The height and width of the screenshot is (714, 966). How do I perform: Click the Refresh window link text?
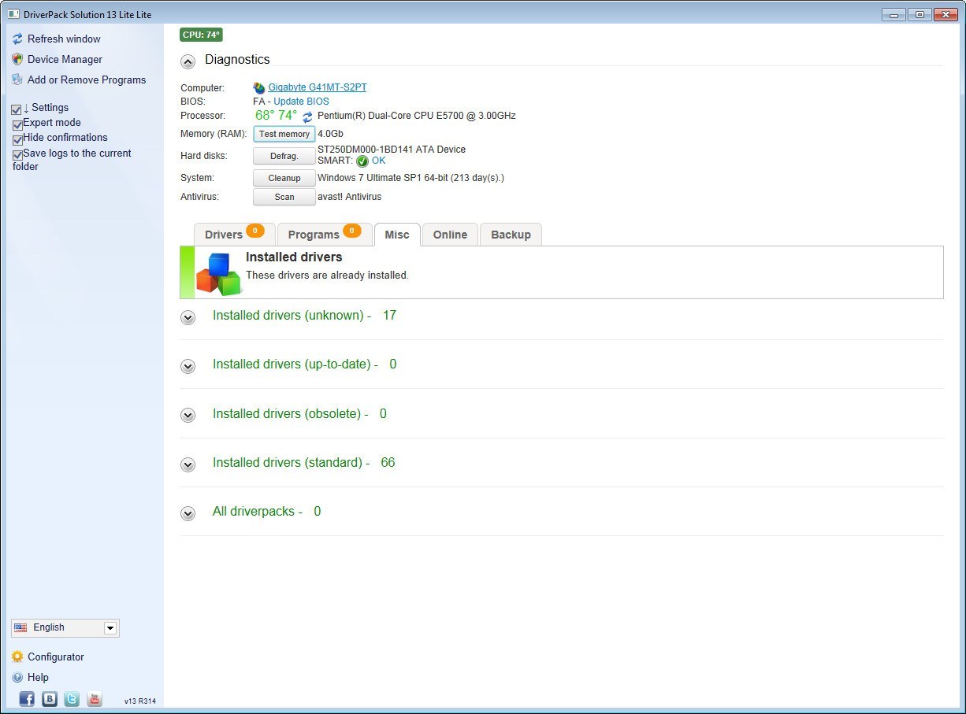point(64,39)
